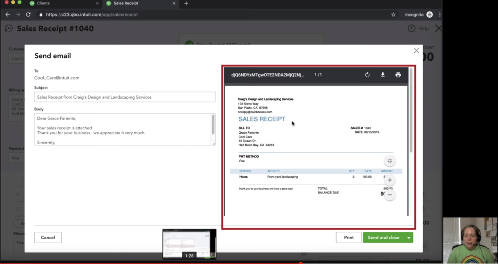The height and width of the screenshot is (264, 498).
Task: Rotate the PDF preview clockwise
Action: 367,75
